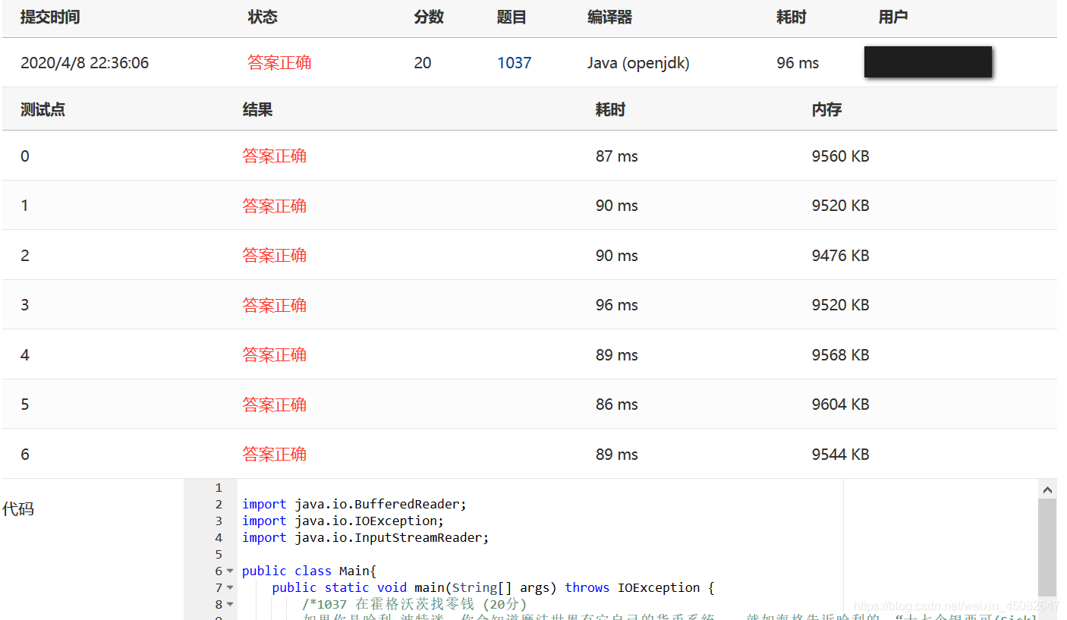Click the result 答案正确 for test point 3

pyautogui.click(x=275, y=305)
